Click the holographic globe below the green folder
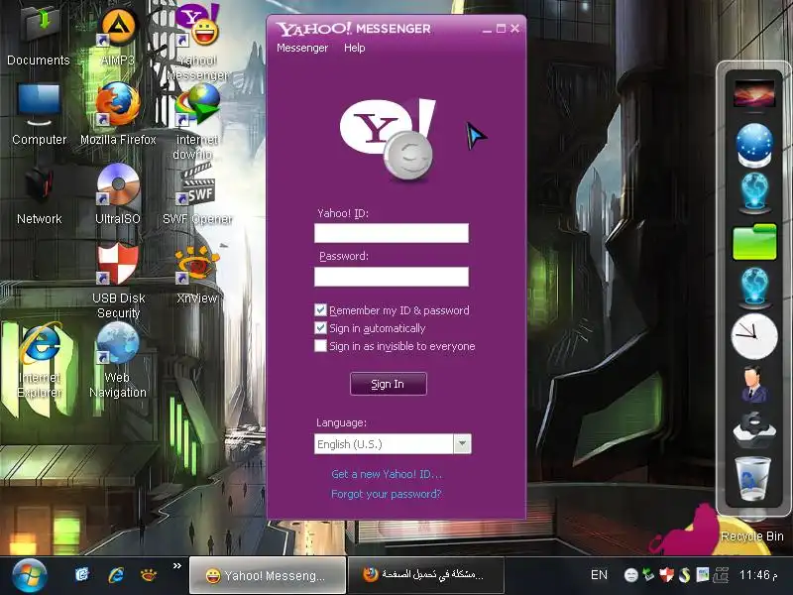The image size is (793, 595). [754, 288]
